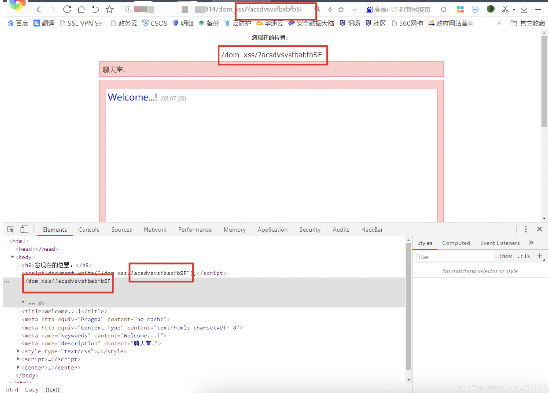Switch to the Sources tab
The image size is (549, 393).
[x=122, y=230]
